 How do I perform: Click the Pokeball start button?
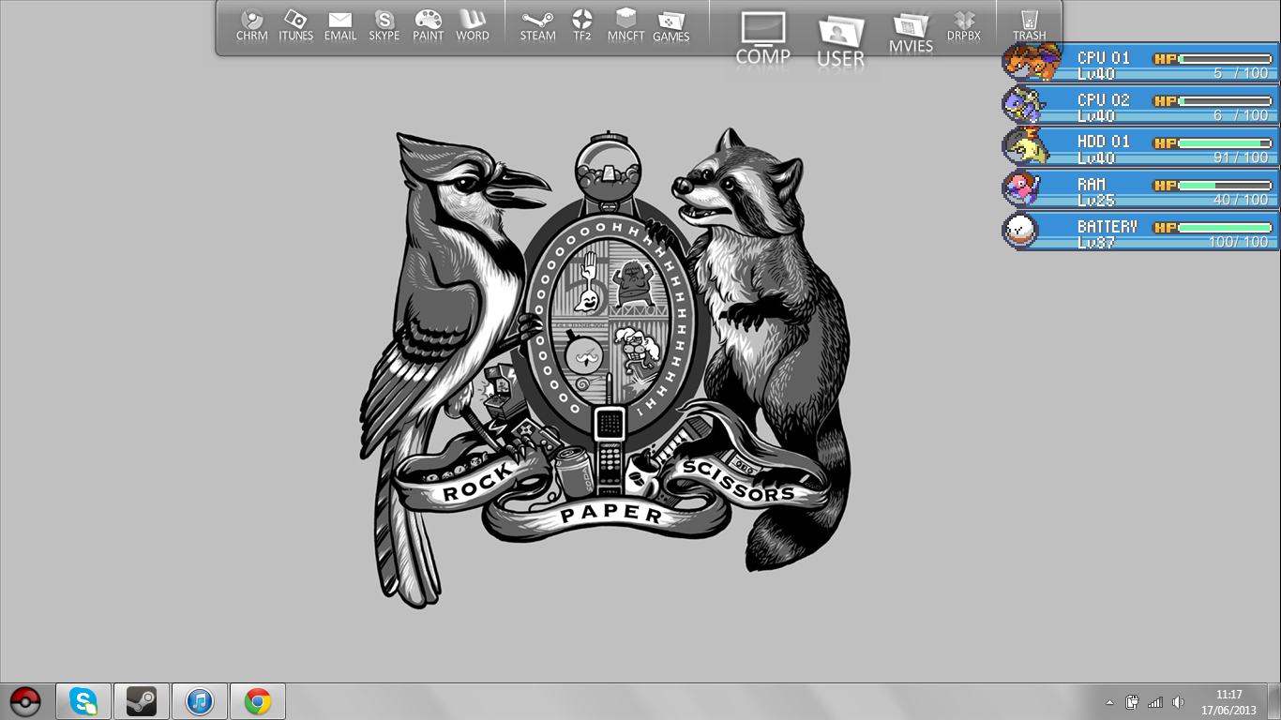pos(25,701)
